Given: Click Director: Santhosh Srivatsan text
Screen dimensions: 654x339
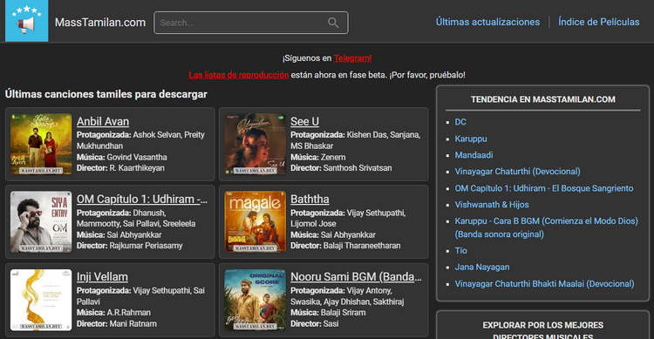Looking at the screenshot, I should point(341,168).
